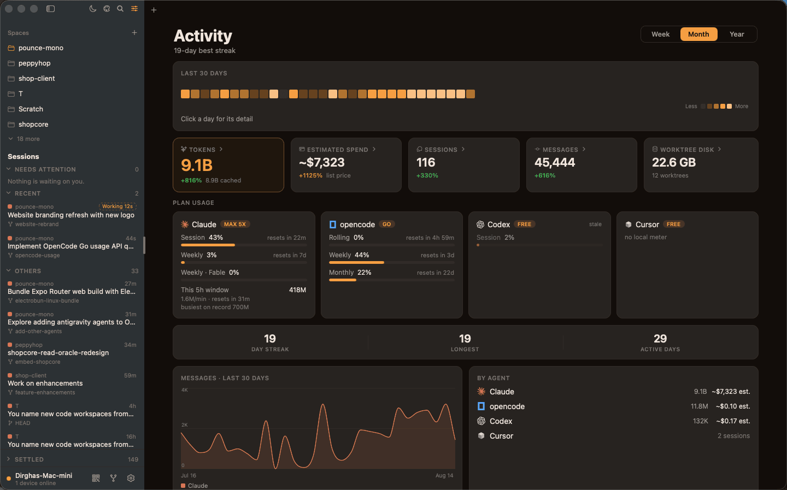Open the settings gear icon

click(x=131, y=478)
